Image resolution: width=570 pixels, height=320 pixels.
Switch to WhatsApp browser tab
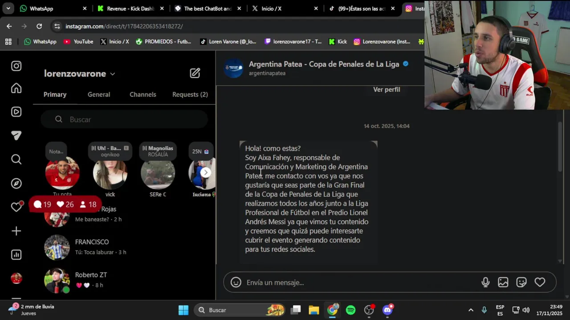[53, 8]
